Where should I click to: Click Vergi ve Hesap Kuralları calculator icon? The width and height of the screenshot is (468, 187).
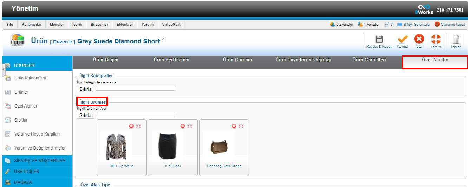point(8,134)
